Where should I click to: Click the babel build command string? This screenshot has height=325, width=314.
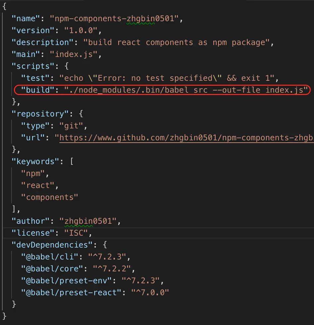coord(186,90)
